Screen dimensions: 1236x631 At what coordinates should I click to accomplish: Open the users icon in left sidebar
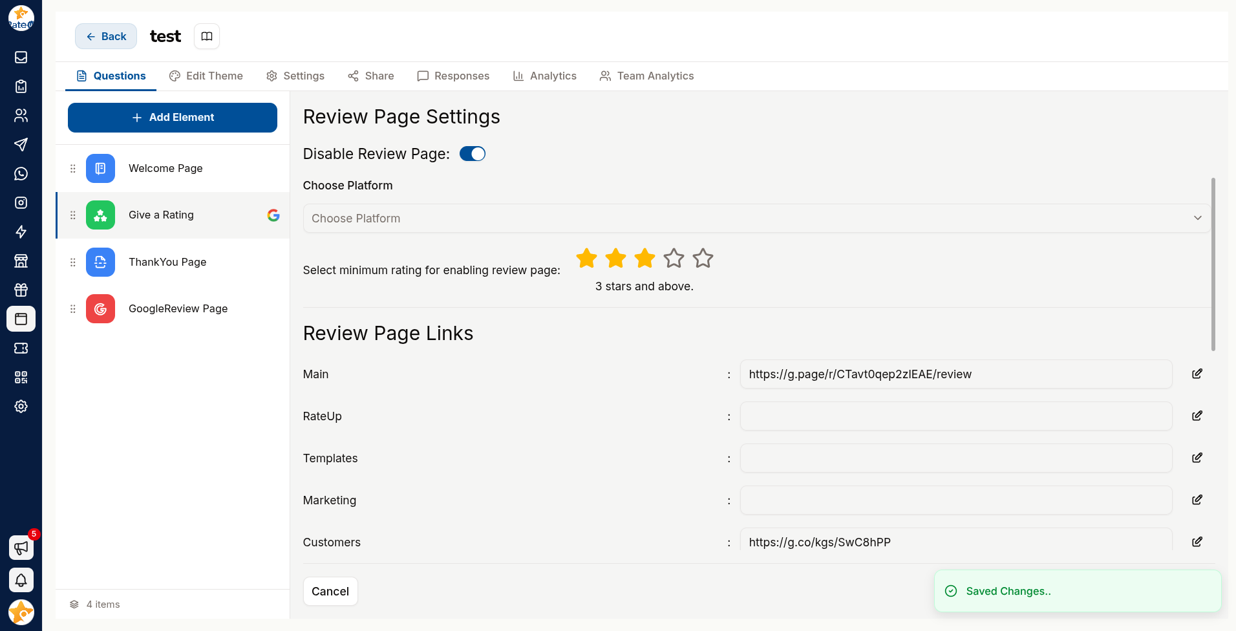coord(21,116)
